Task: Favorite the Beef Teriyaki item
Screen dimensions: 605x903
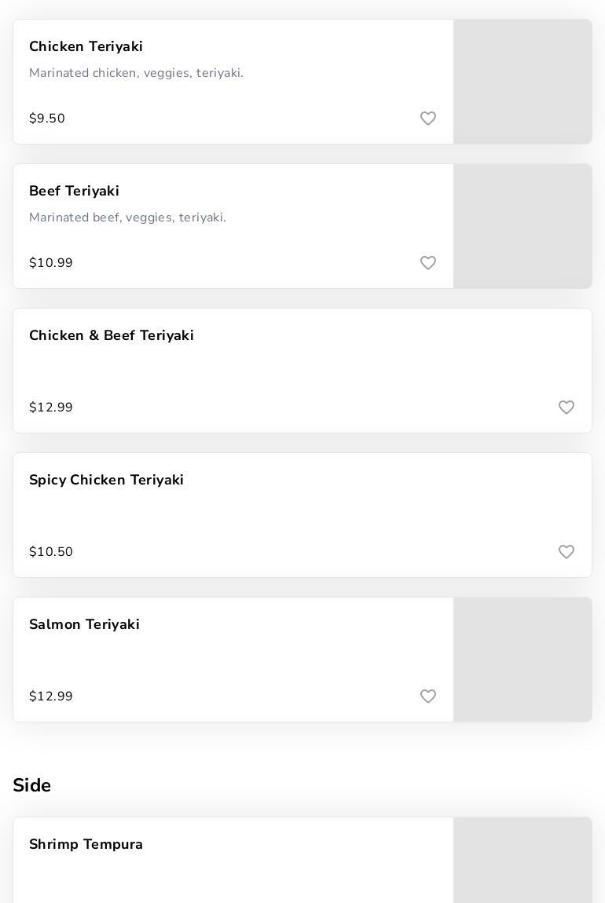Action: click(x=428, y=263)
